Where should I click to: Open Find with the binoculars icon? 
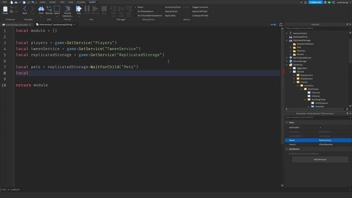tap(41, 9)
